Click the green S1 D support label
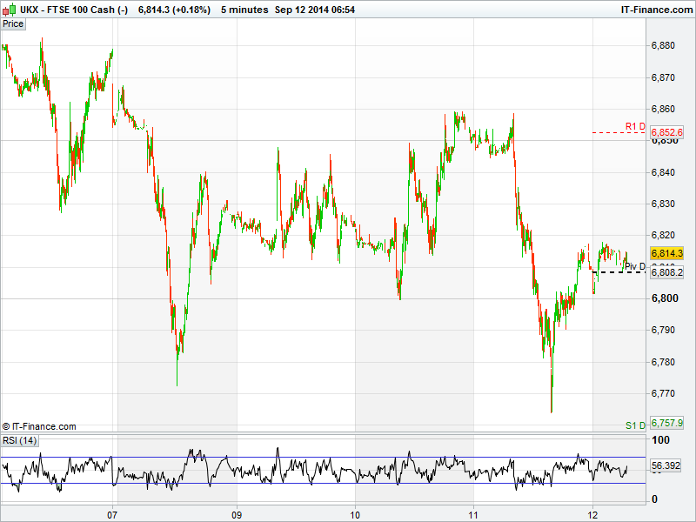The width and height of the screenshot is (696, 522). [635, 425]
